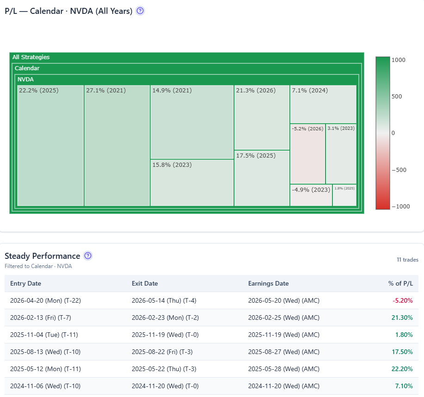Viewport: 424px width, 397px height.
Task: Click the Calendar treemap level header
Action: pyautogui.click(x=187, y=68)
